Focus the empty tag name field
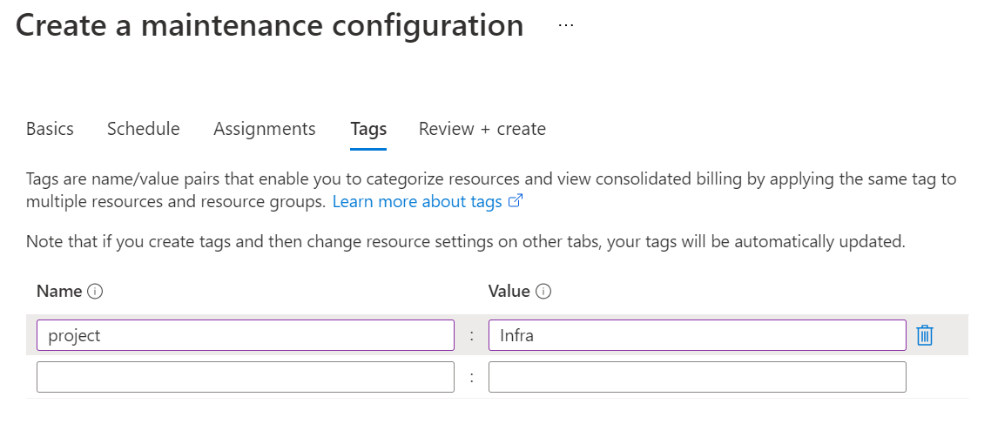The height and width of the screenshot is (444, 991). pos(245,377)
